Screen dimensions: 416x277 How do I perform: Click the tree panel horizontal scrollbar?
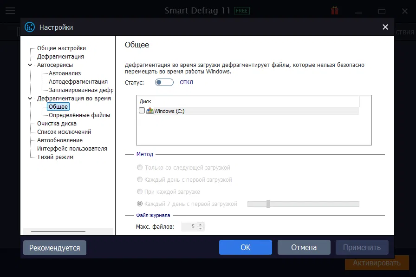pos(58,231)
